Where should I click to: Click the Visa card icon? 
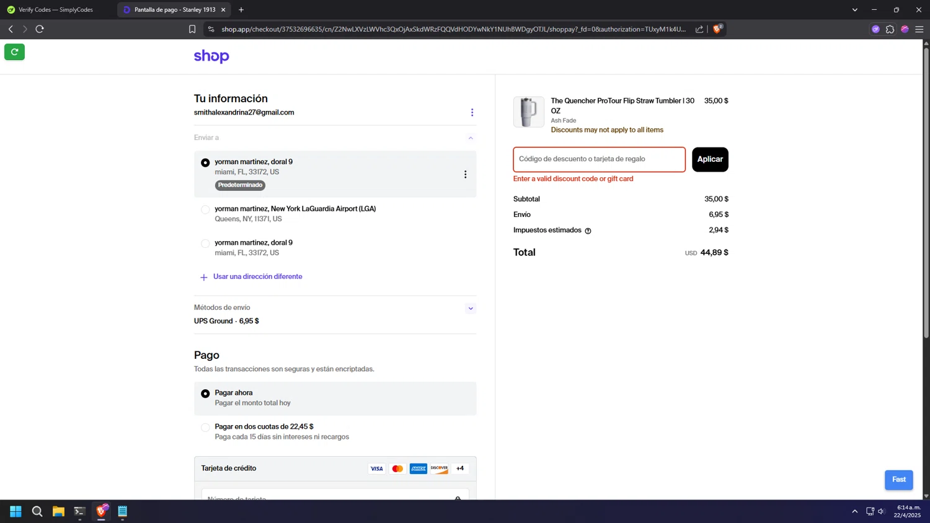tap(376, 468)
